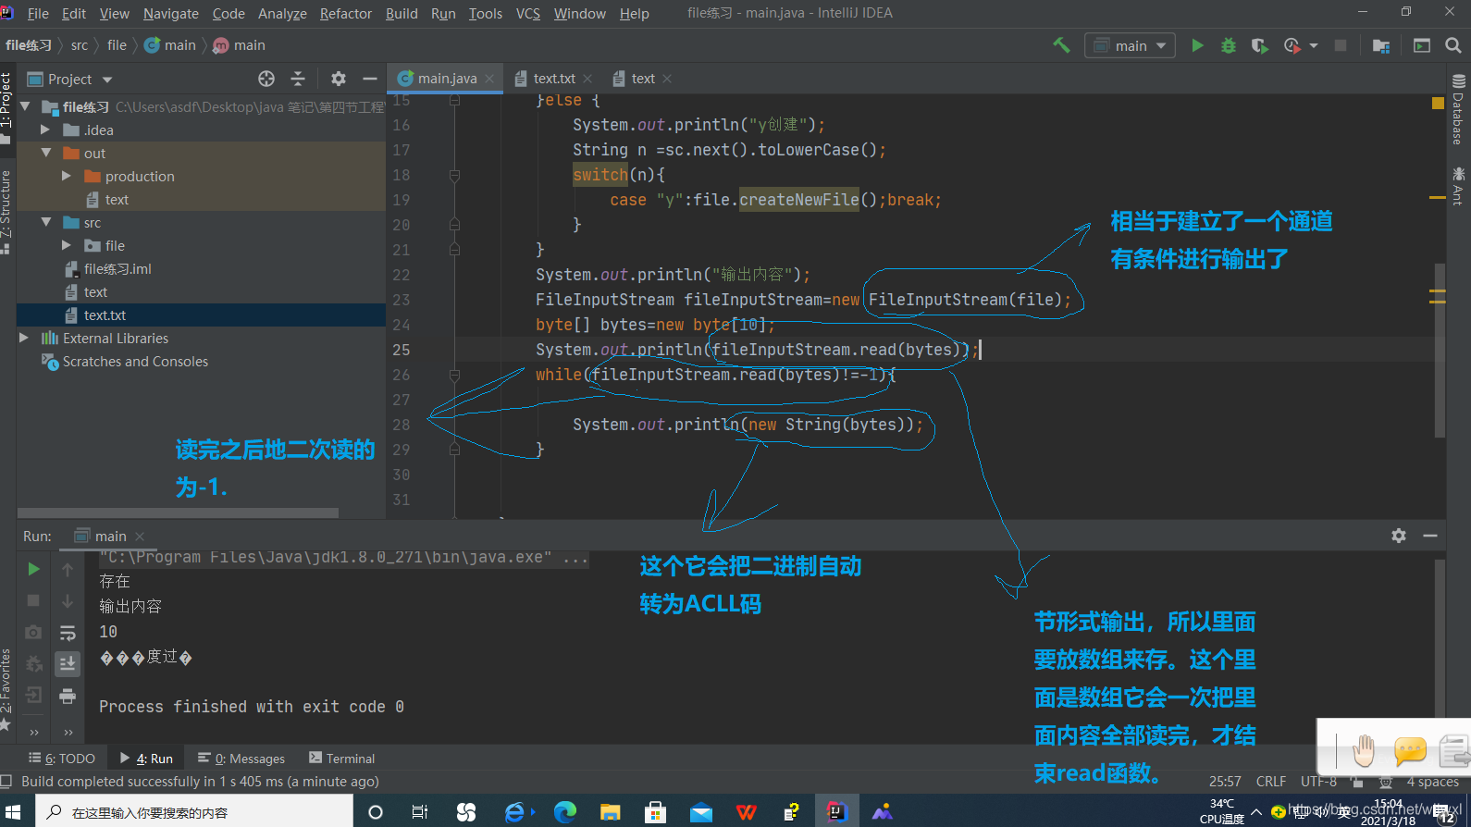Click the Project panel horizontal scrollbar
Screen dimensions: 1471x827
click(178, 512)
